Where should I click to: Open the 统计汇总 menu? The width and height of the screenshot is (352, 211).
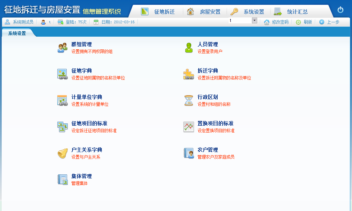(297, 12)
